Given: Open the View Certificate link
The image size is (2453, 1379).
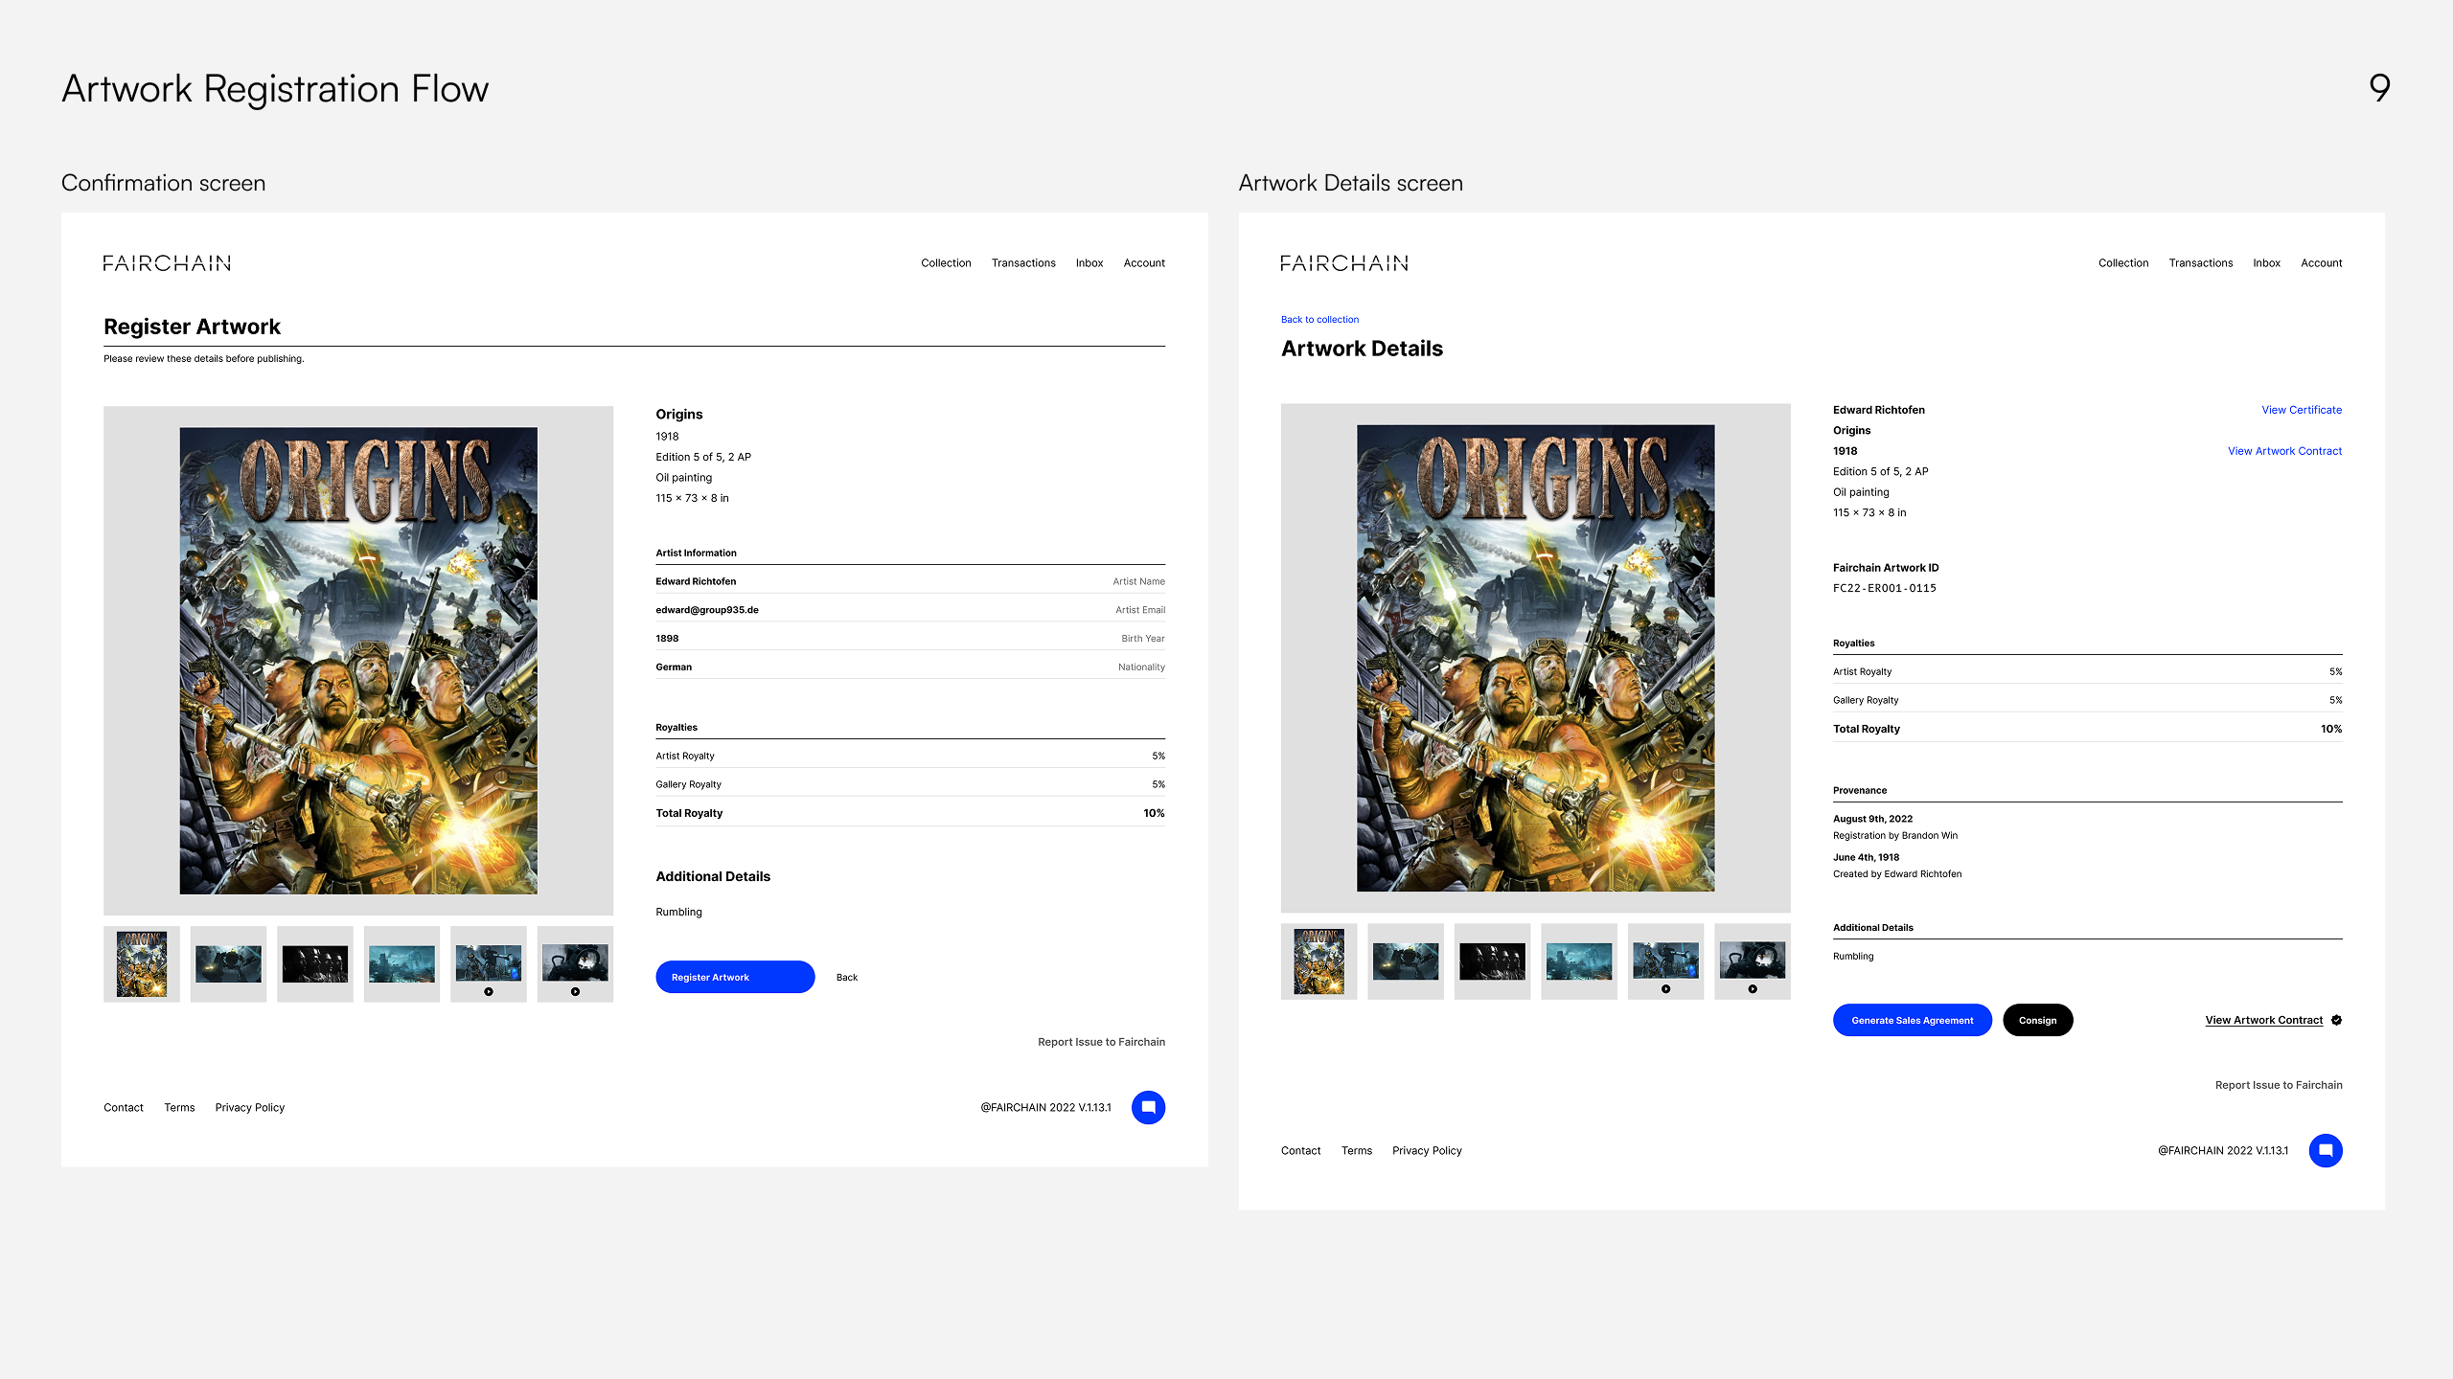Looking at the screenshot, I should [2301, 410].
